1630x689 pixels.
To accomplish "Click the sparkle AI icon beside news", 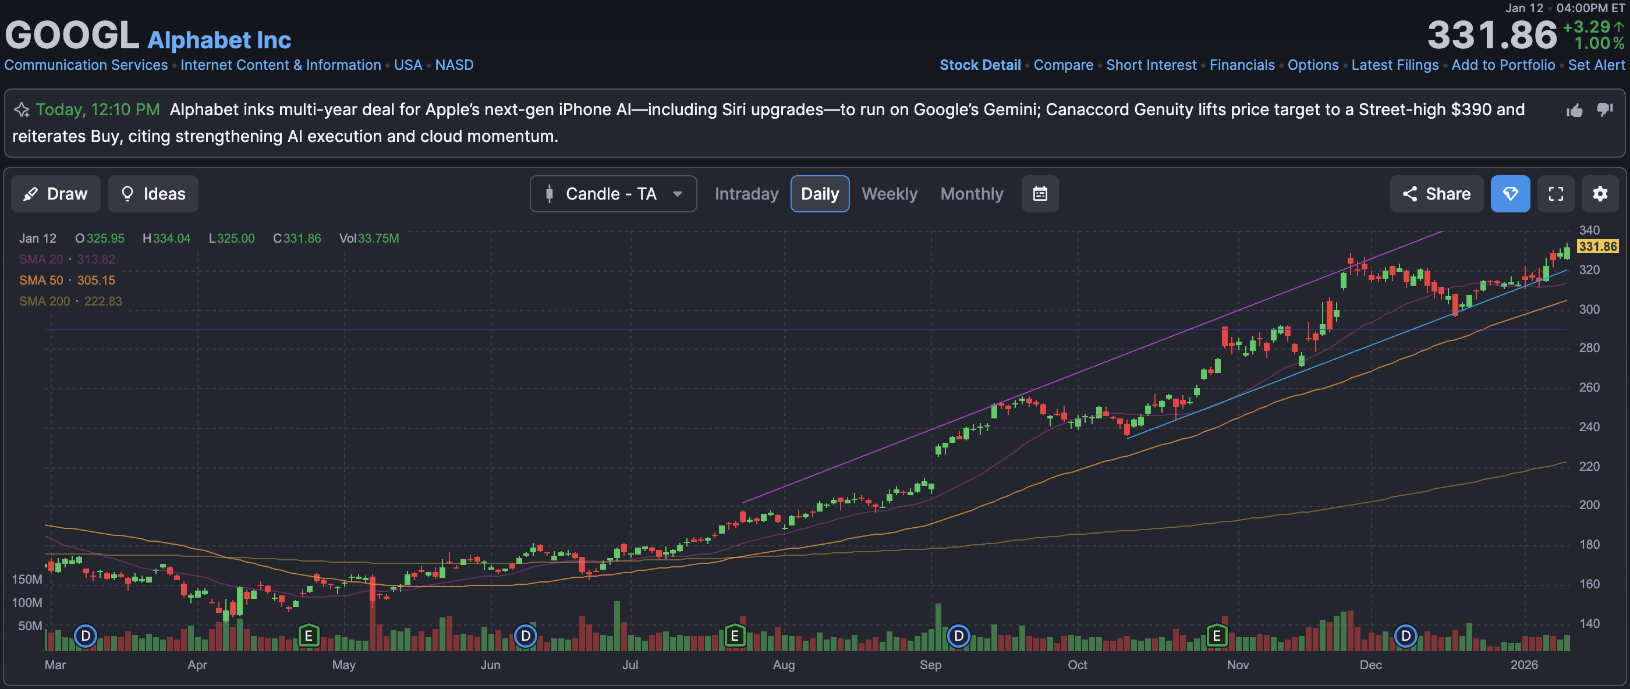I will (22, 110).
